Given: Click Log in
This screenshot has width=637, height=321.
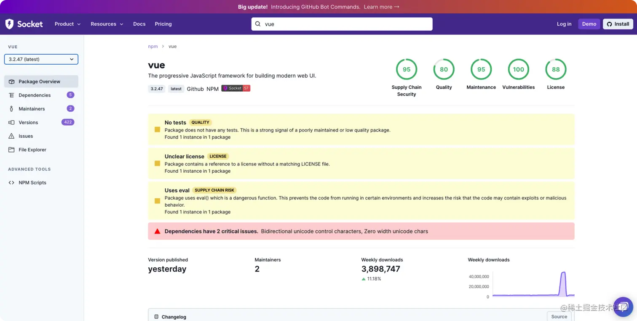Looking at the screenshot, I should (x=564, y=24).
